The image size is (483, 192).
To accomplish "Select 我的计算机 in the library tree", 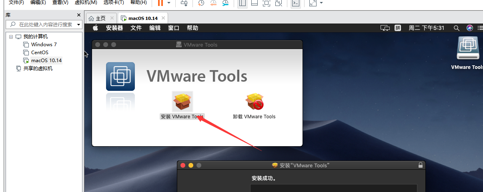I will click(x=36, y=37).
